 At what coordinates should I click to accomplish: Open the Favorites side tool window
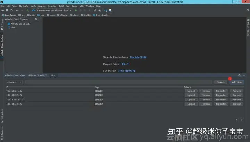2,133
